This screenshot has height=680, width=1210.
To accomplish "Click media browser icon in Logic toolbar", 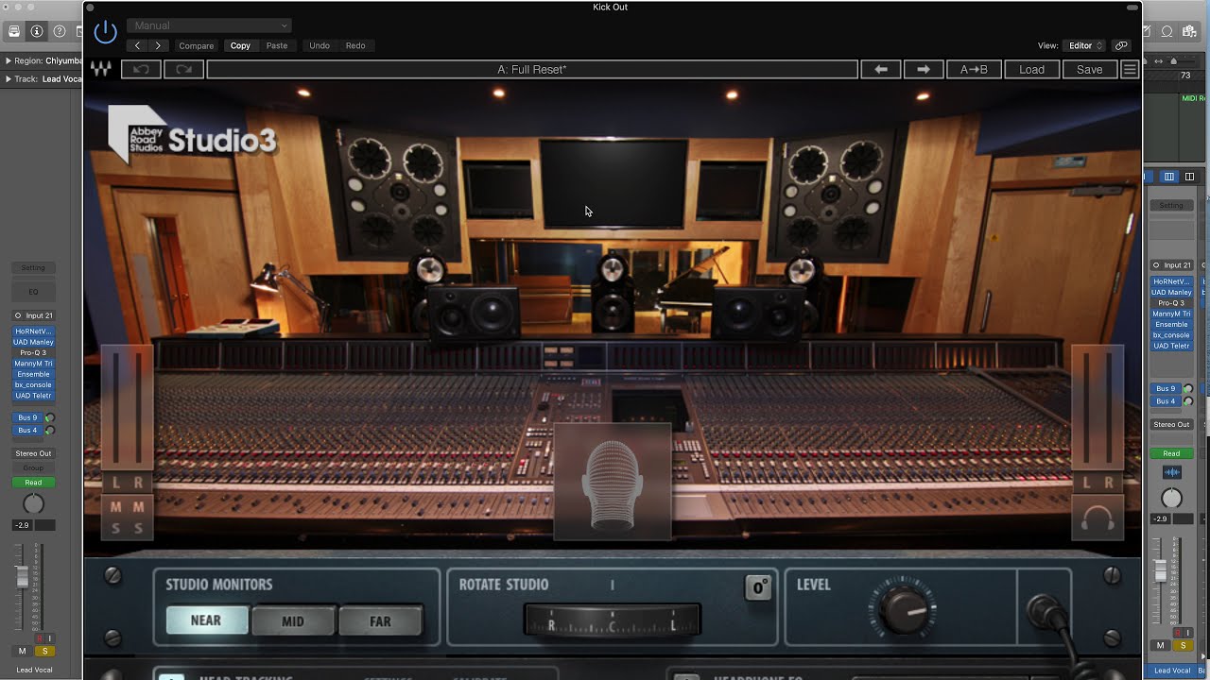I will (1188, 31).
